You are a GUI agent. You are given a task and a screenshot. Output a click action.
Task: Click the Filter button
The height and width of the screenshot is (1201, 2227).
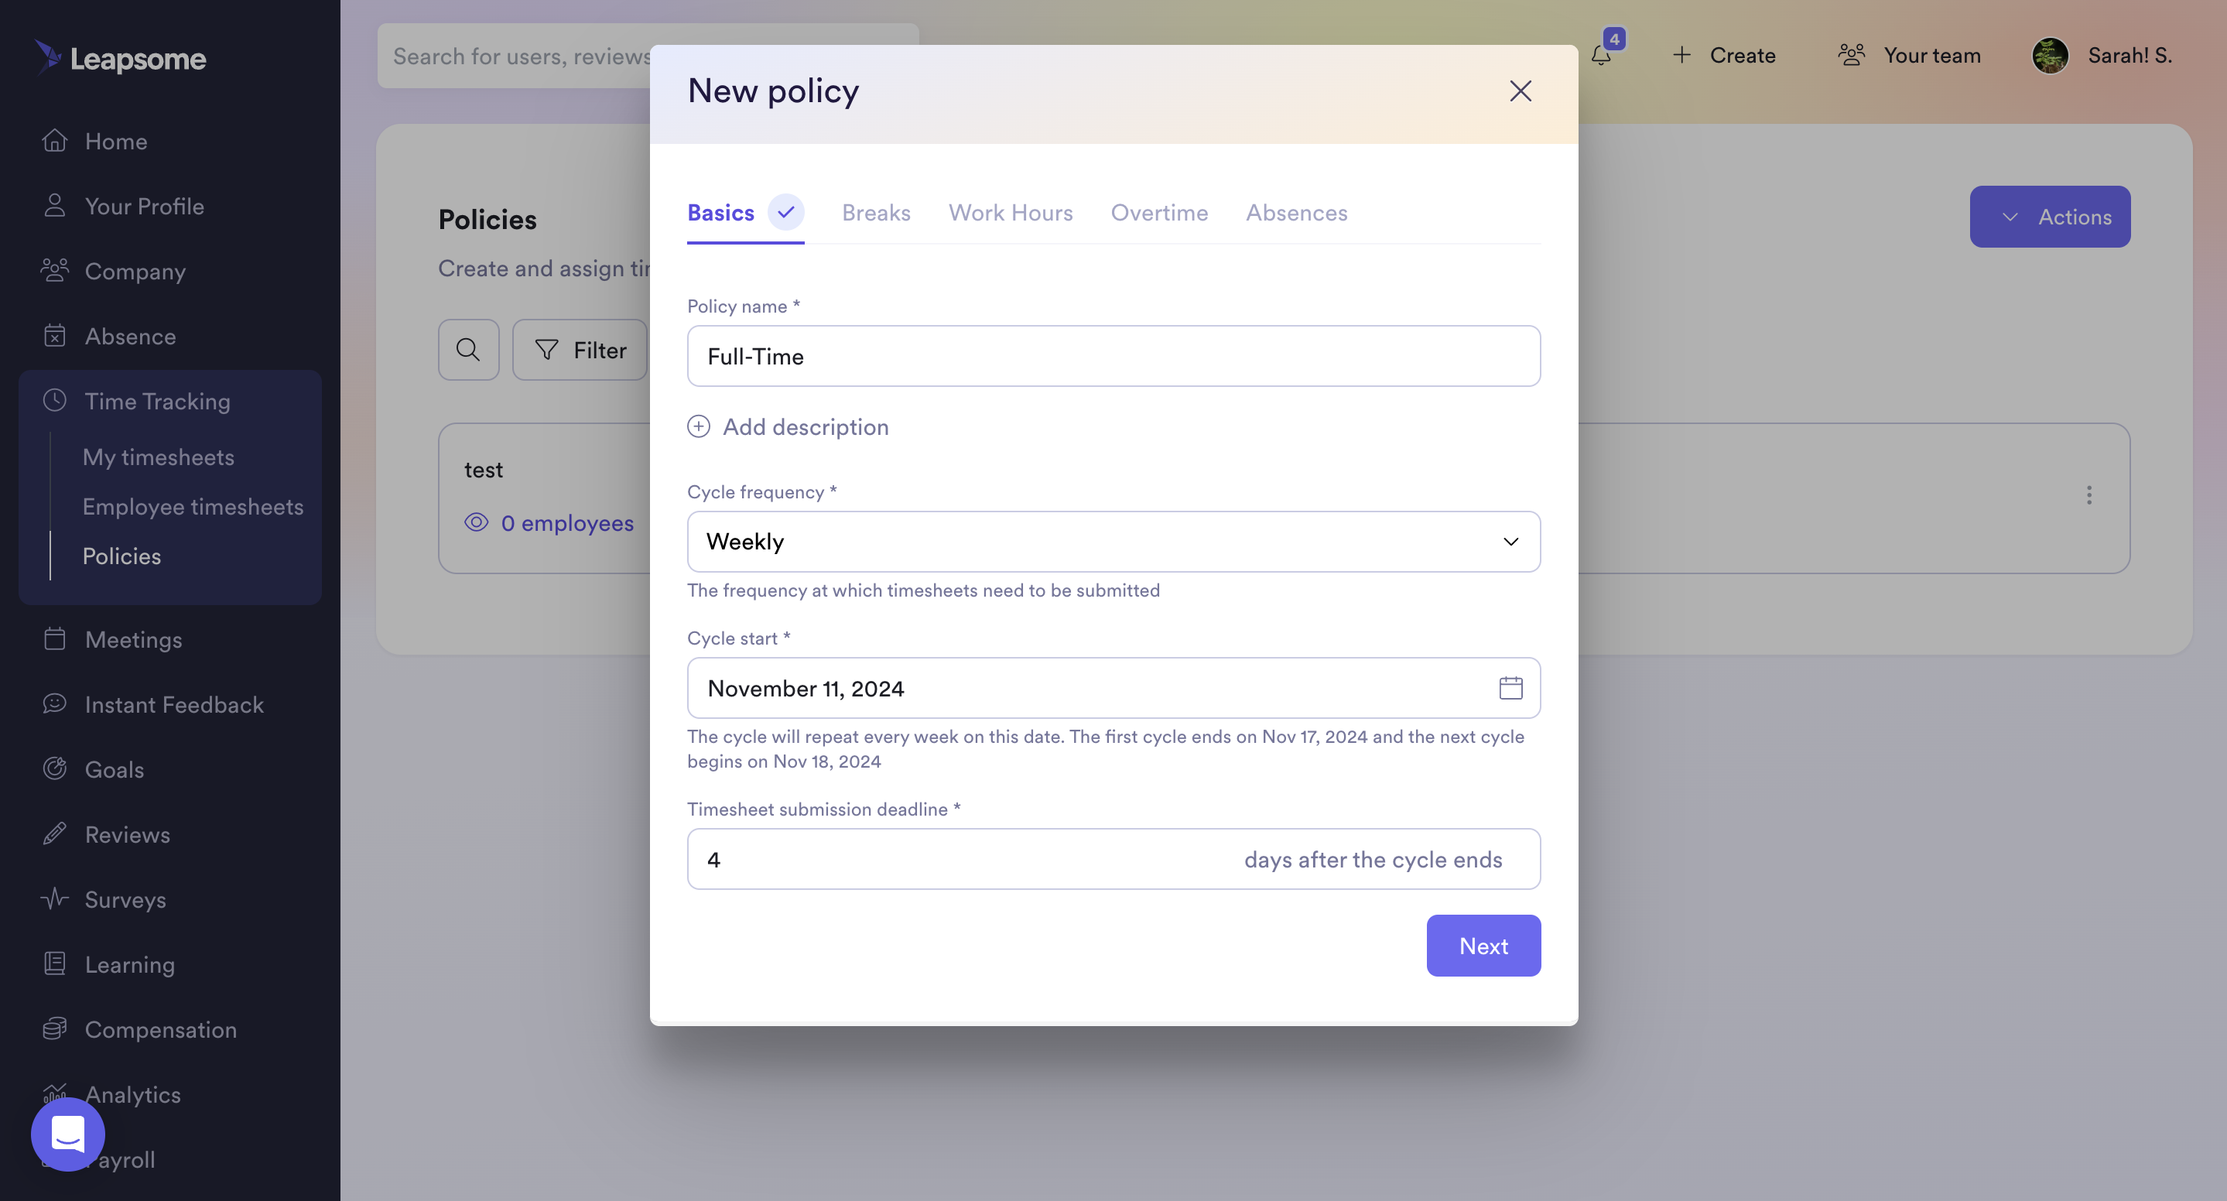click(x=580, y=351)
